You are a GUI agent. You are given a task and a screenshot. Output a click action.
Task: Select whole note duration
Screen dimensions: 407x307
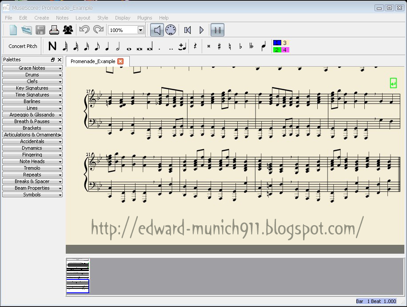point(129,48)
